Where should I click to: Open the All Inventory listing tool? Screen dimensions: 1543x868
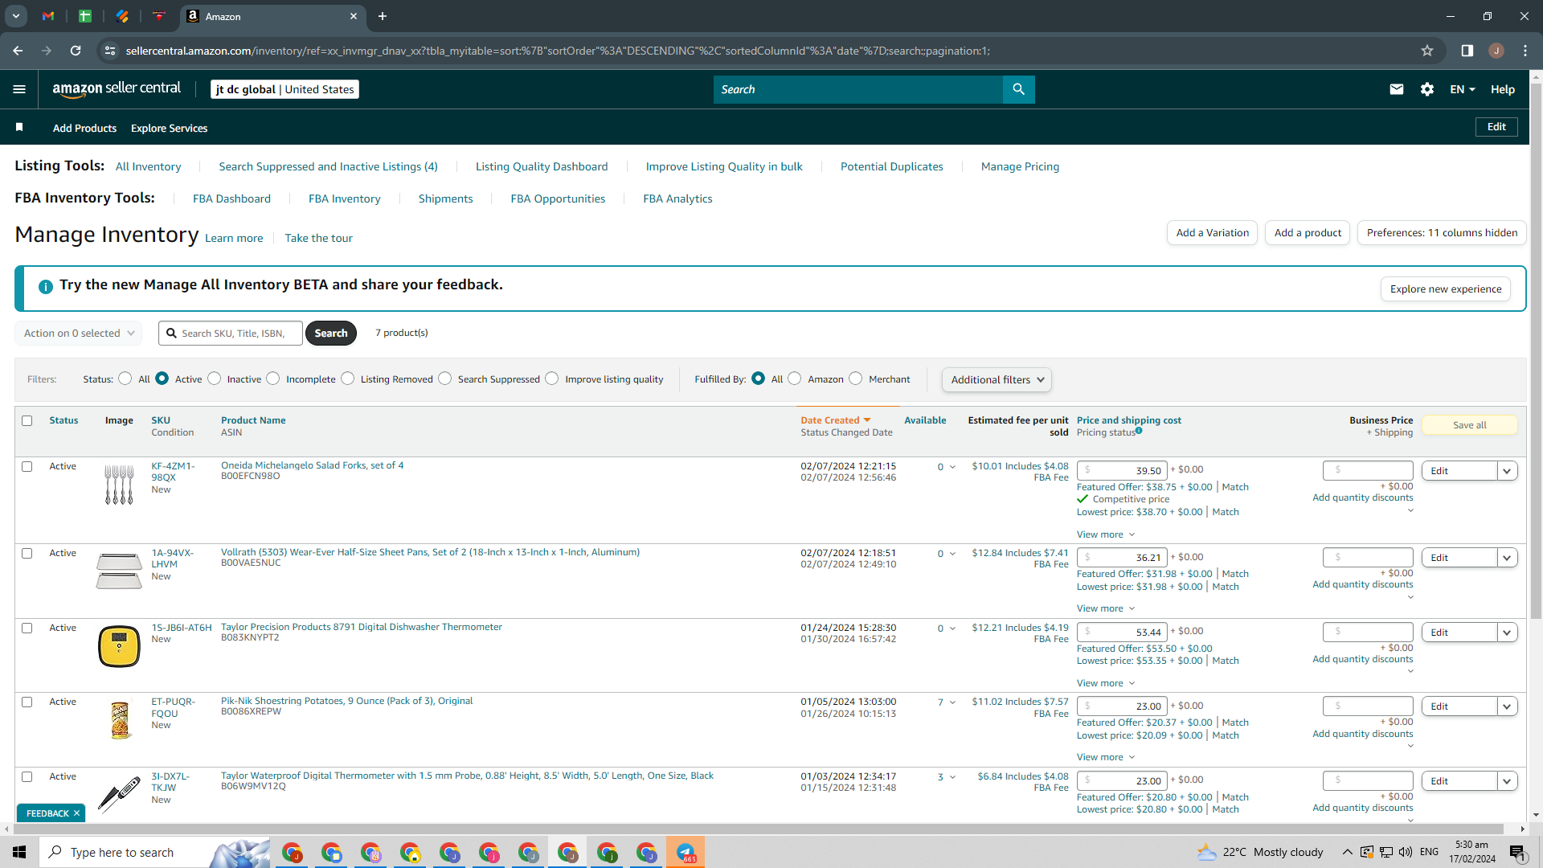[x=149, y=166]
